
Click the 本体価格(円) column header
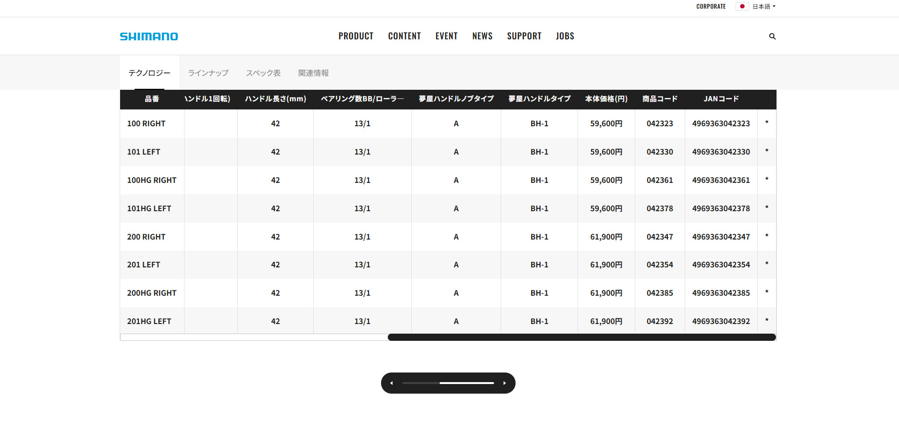coord(606,99)
